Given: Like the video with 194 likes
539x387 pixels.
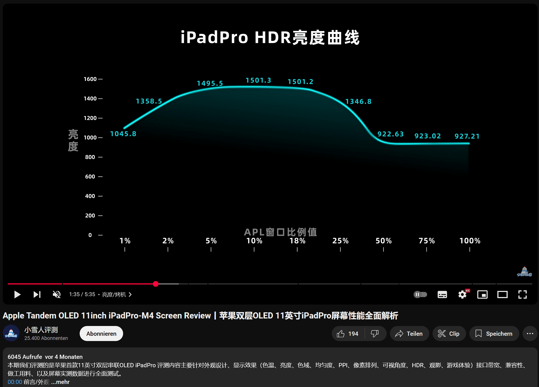Looking at the screenshot, I should point(348,334).
